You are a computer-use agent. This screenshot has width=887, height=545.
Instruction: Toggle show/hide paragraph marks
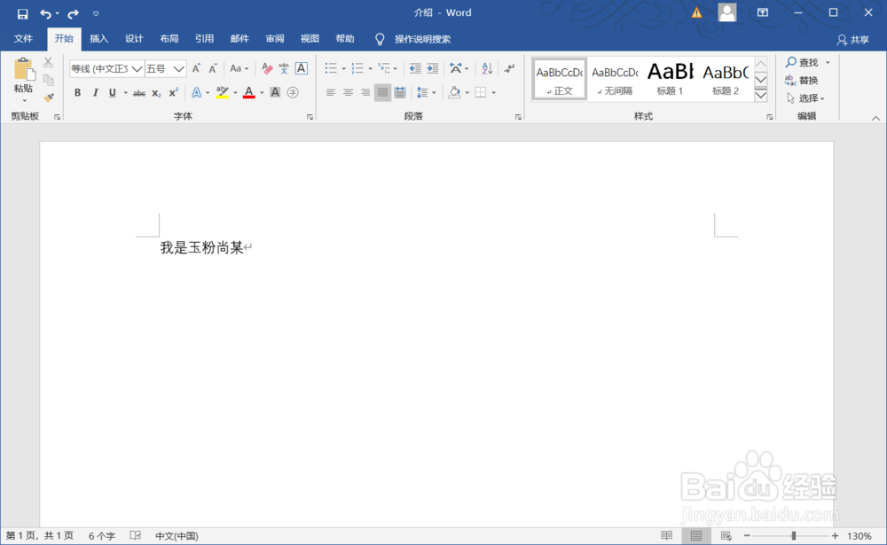pos(508,68)
